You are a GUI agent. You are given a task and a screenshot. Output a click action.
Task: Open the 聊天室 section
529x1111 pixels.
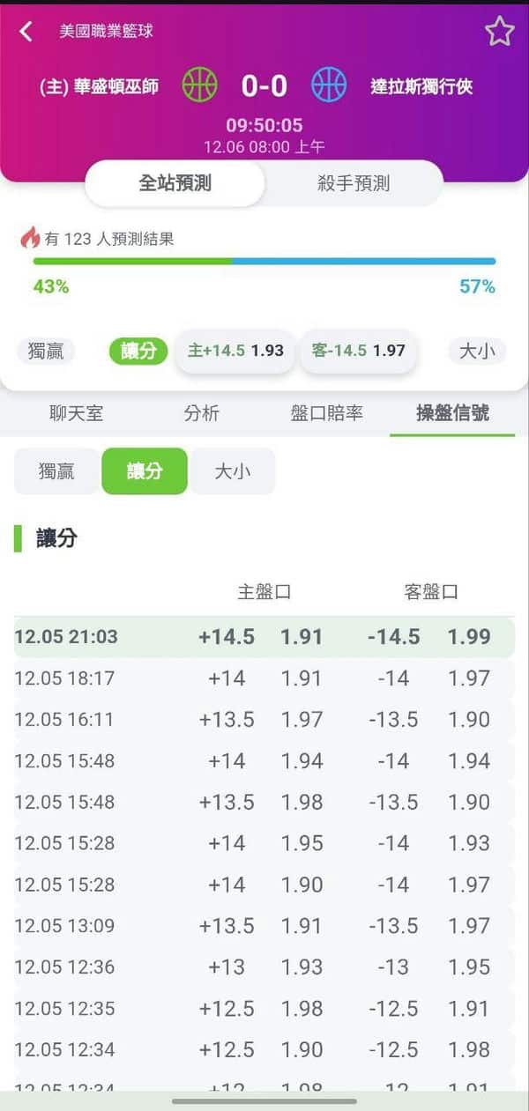point(75,414)
